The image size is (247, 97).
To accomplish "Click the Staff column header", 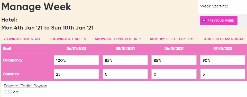I will (x=7, y=48).
